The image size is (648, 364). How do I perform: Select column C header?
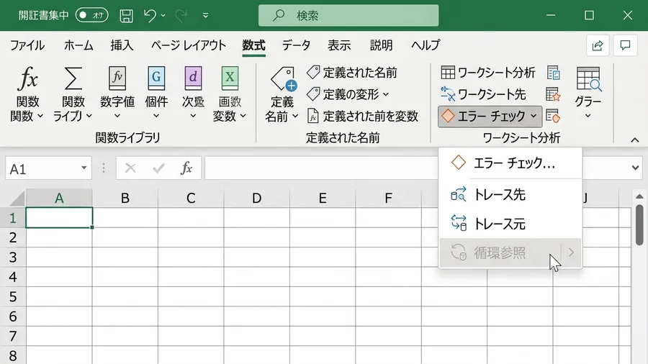tap(191, 199)
